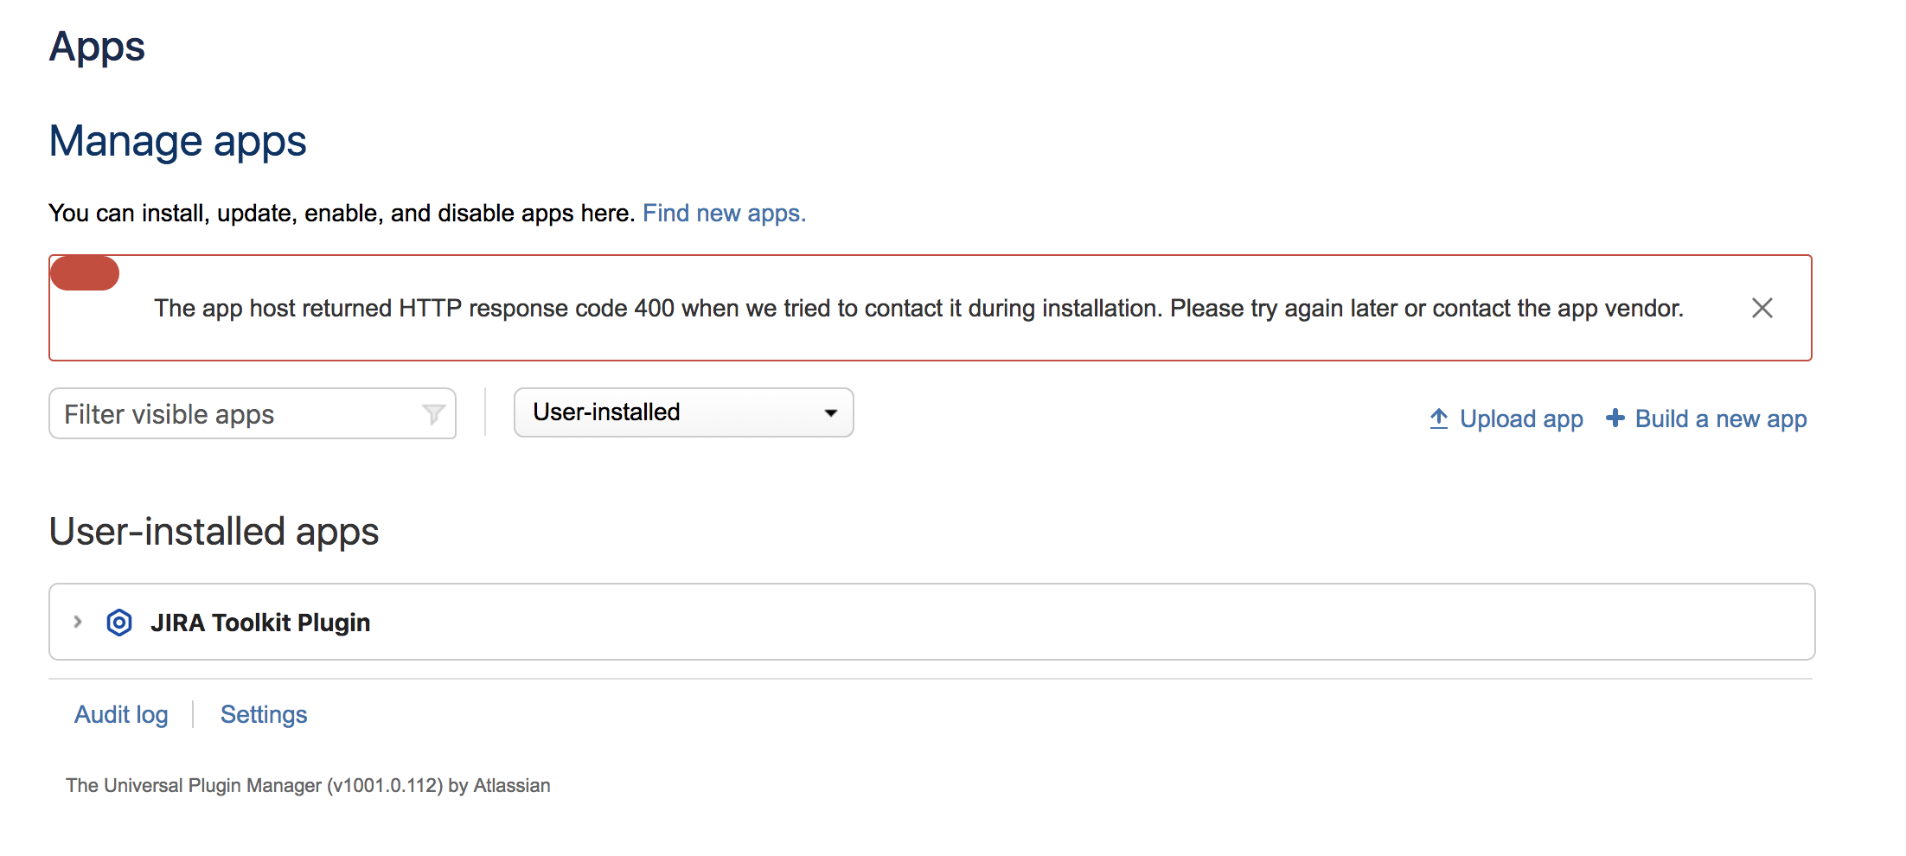Click inside the Filter visible apps field
The image size is (1906, 856).
point(216,413)
